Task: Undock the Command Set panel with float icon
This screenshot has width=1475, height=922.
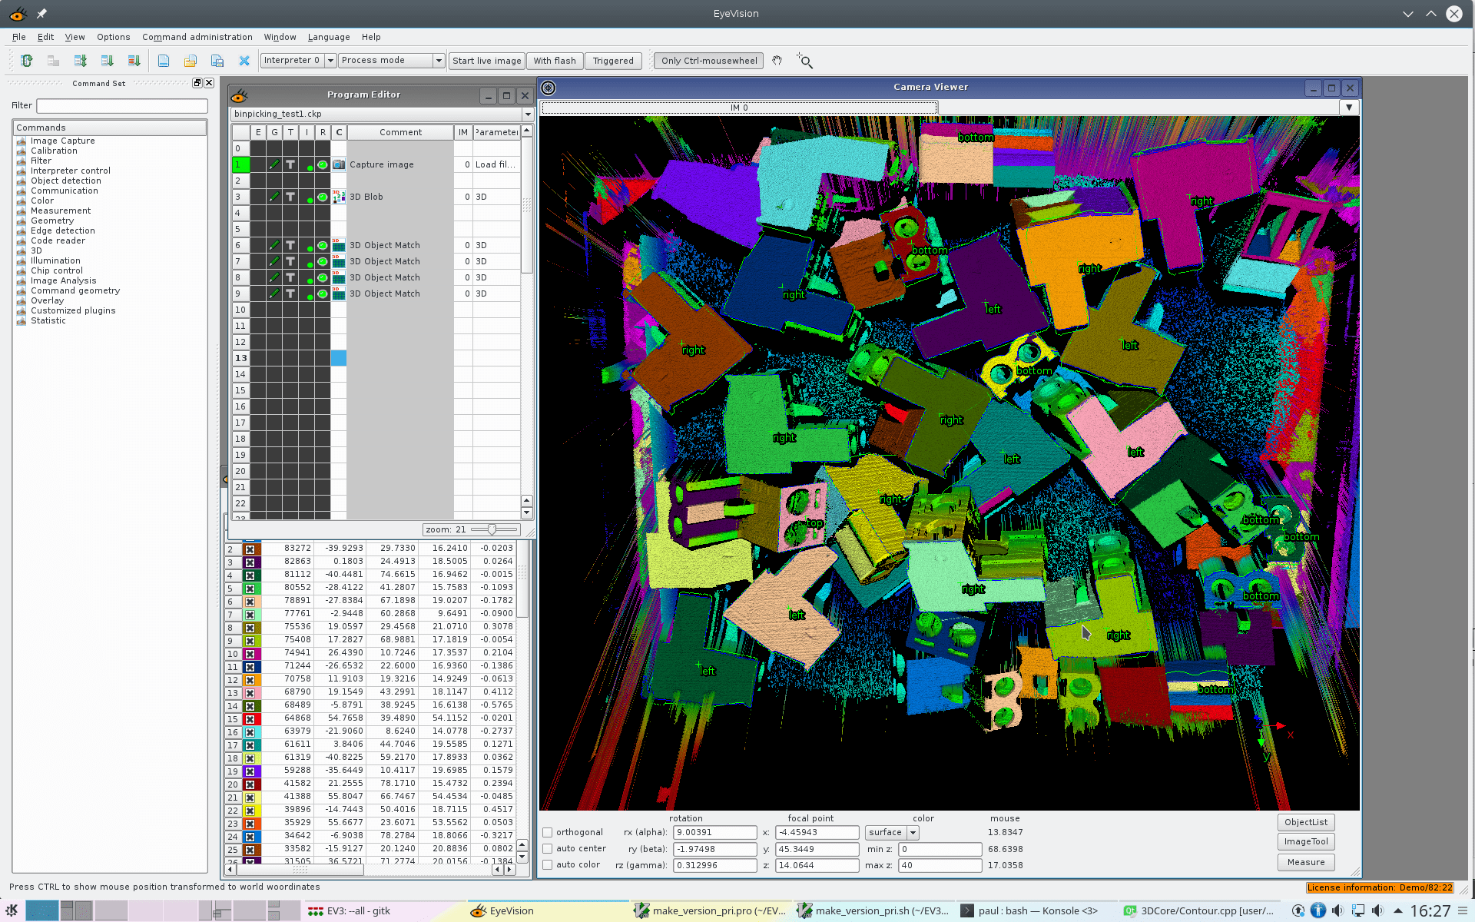Action: [x=197, y=83]
